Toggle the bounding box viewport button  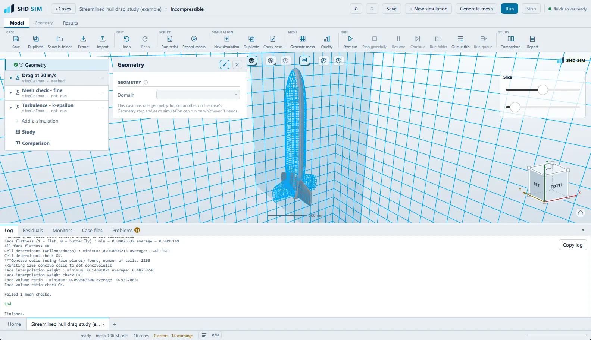[x=338, y=60]
